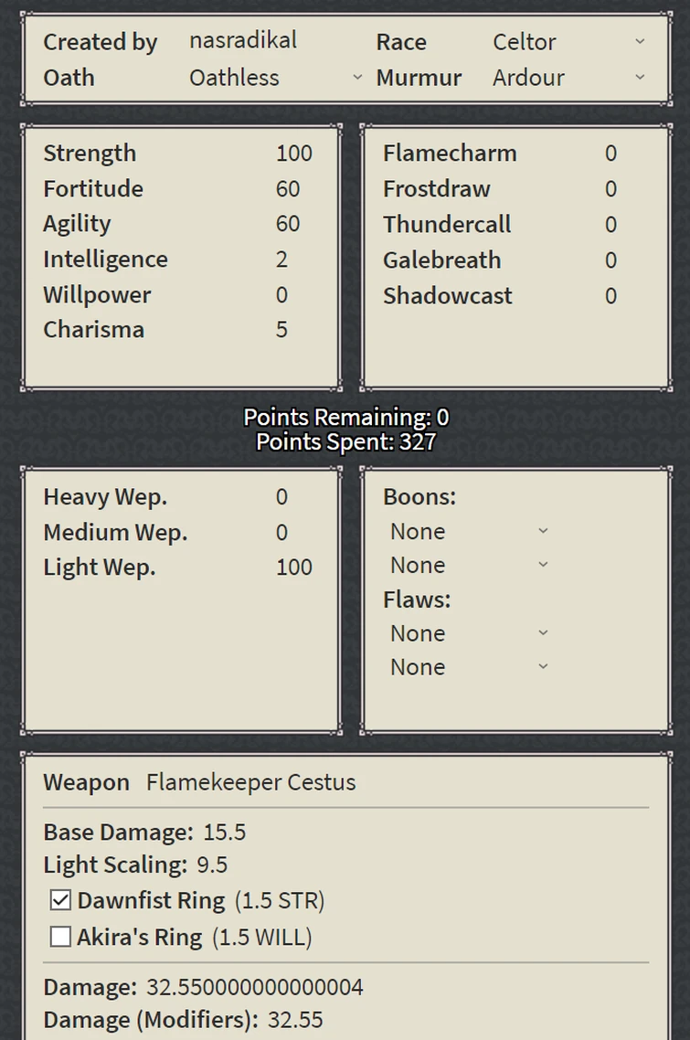Expand the second Flaws dropdown

pos(544,667)
